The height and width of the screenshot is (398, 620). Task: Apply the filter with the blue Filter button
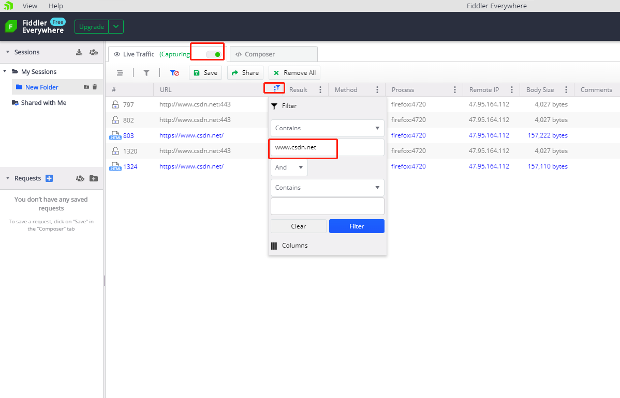pyautogui.click(x=357, y=226)
